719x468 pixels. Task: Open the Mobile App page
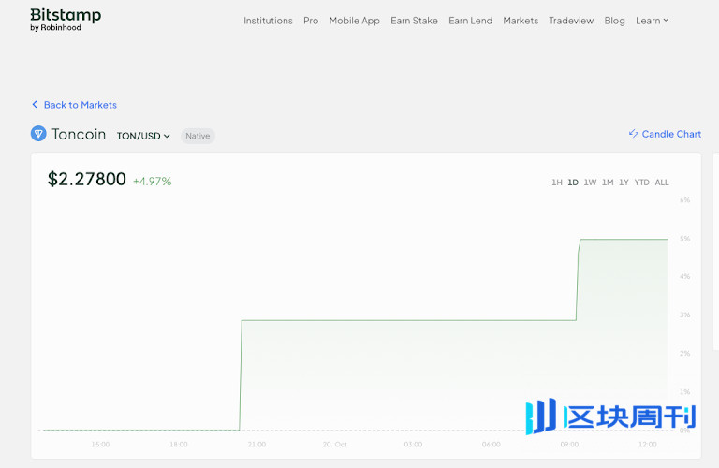click(354, 21)
